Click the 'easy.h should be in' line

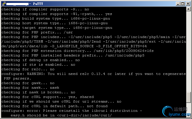point(61,115)
